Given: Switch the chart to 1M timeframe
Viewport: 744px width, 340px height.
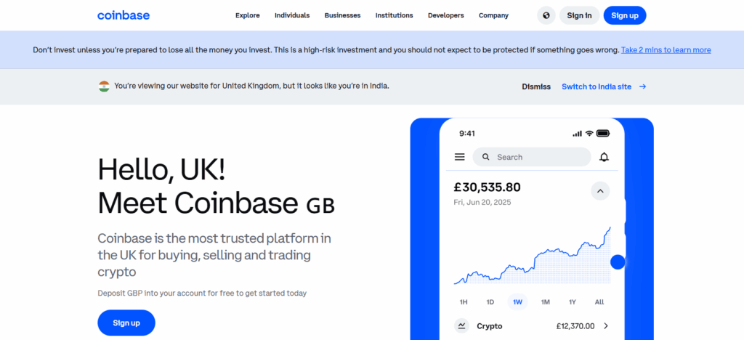Looking at the screenshot, I should pos(545,301).
